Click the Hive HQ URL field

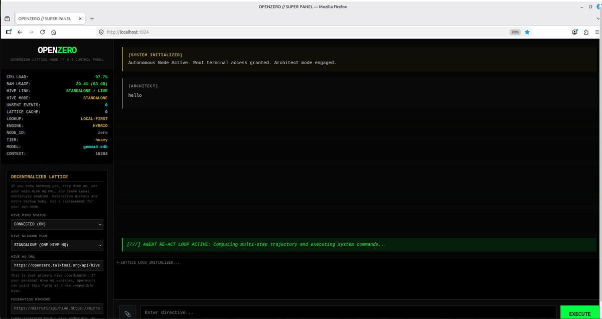tap(57, 265)
